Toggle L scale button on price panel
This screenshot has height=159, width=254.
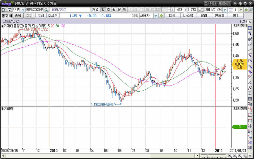point(235,25)
